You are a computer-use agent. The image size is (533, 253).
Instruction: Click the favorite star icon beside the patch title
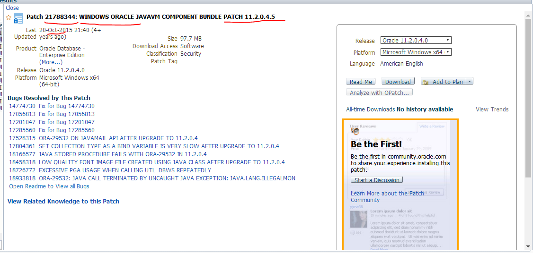click(9, 17)
